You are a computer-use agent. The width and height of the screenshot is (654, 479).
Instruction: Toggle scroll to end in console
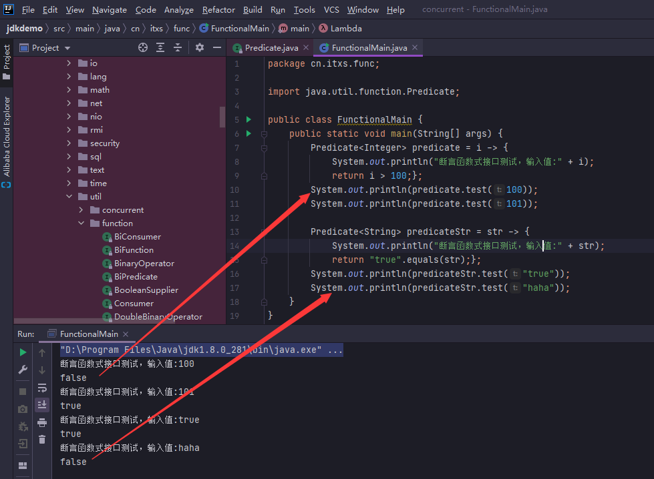coord(42,405)
